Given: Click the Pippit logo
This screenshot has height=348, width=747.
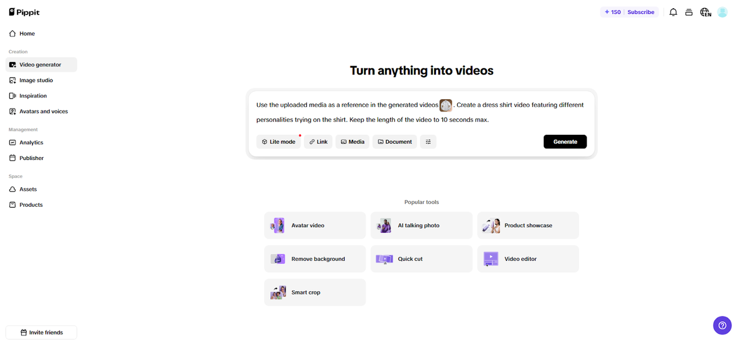Looking at the screenshot, I should [25, 12].
